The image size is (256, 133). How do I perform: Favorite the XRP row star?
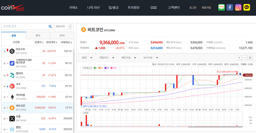coord(4,119)
